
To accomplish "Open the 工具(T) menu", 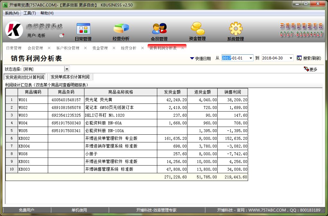I will 30,13.
